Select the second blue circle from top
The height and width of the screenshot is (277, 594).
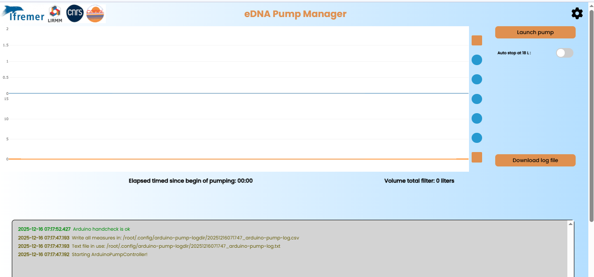pos(477,80)
